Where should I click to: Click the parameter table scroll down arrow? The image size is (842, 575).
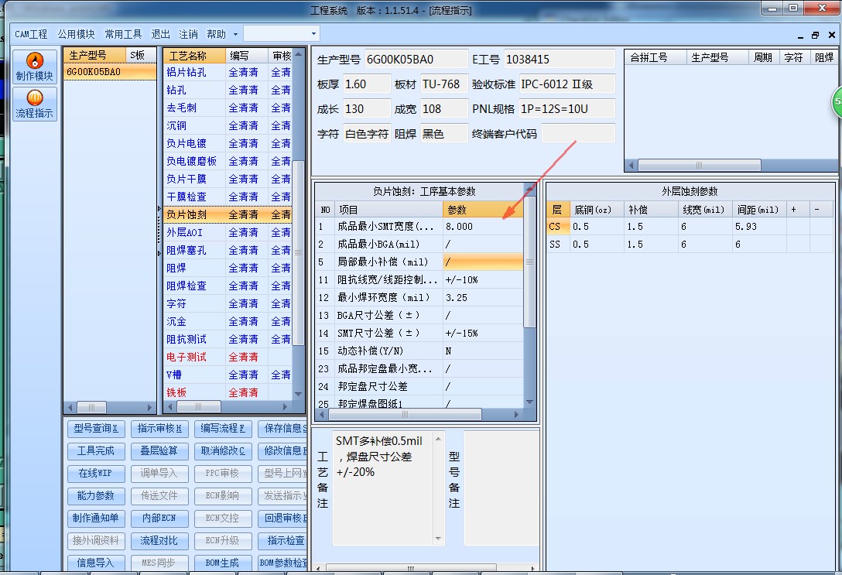pos(529,402)
